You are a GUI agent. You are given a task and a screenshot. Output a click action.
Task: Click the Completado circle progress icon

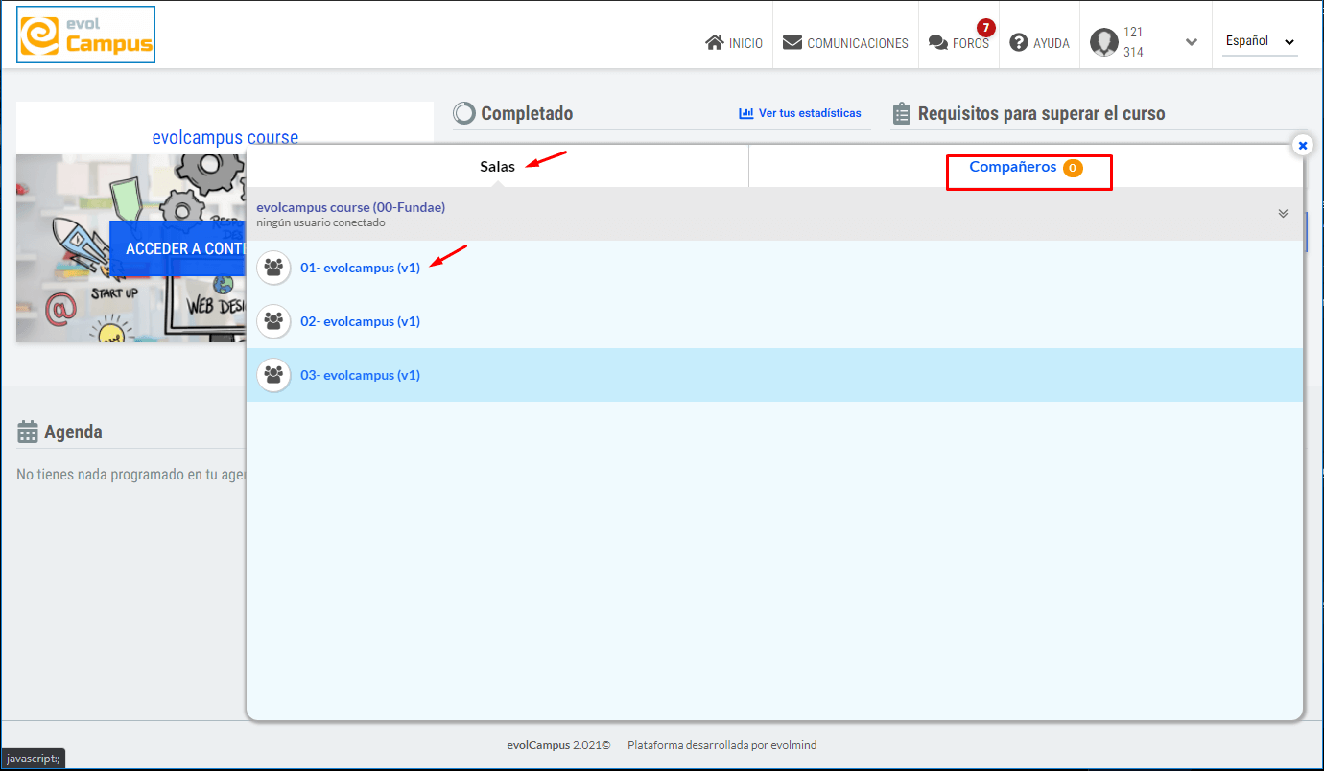tap(464, 113)
